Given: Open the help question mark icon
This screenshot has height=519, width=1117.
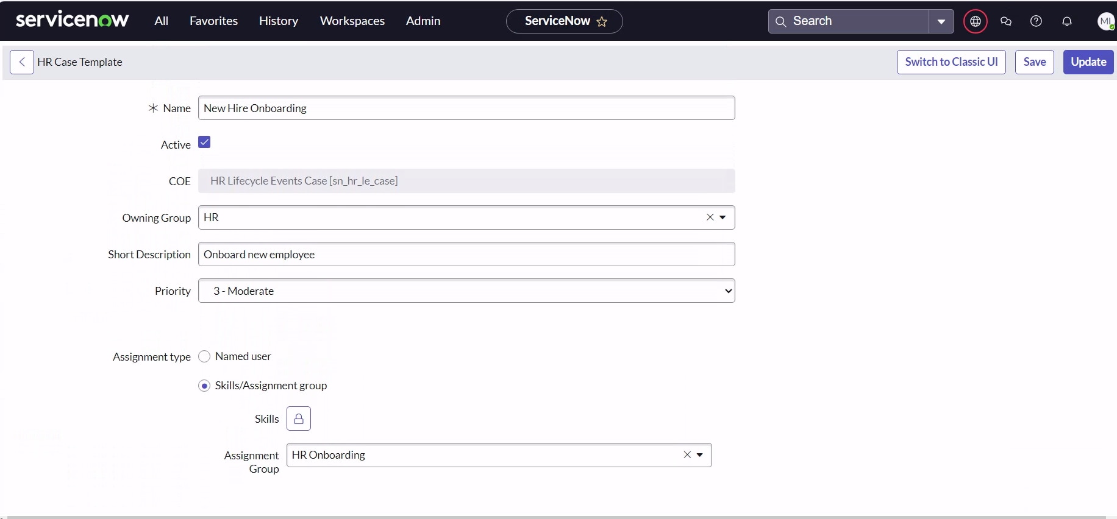Looking at the screenshot, I should tap(1036, 21).
